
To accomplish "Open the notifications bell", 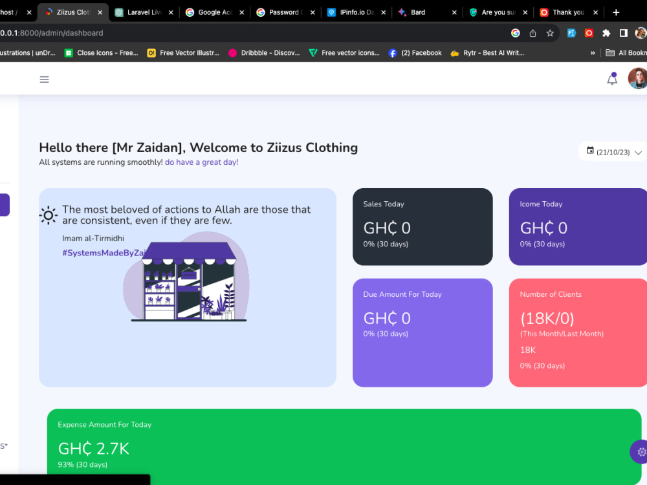I will click(612, 78).
